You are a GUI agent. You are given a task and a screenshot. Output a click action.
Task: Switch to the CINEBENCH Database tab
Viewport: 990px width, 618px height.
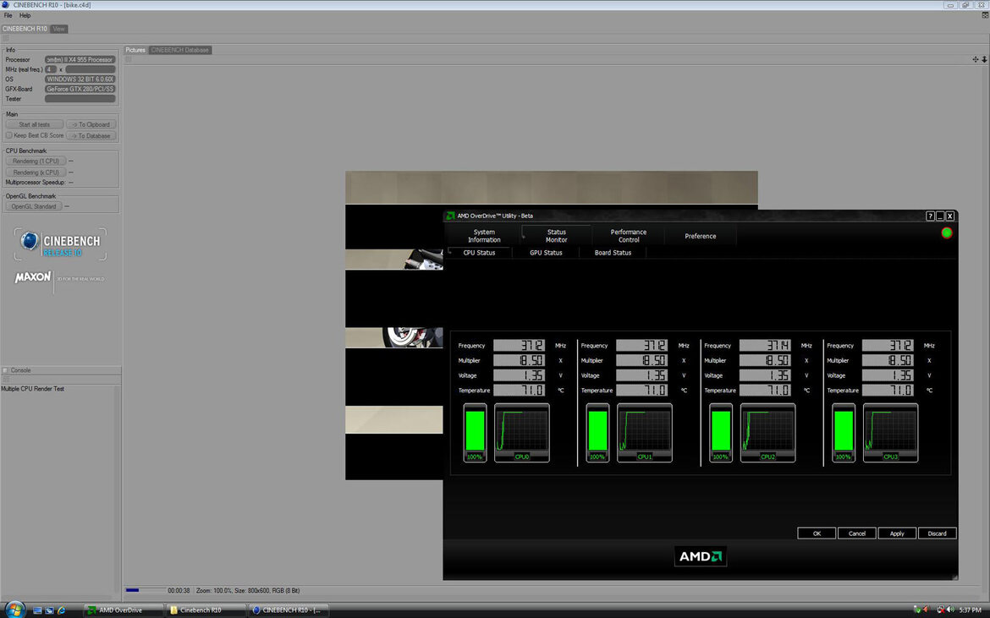point(180,50)
